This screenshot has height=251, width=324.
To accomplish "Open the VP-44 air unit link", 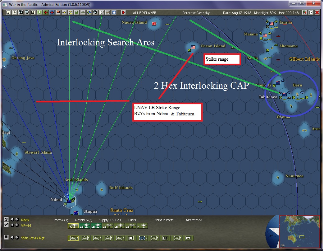I will (x=26, y=225).
